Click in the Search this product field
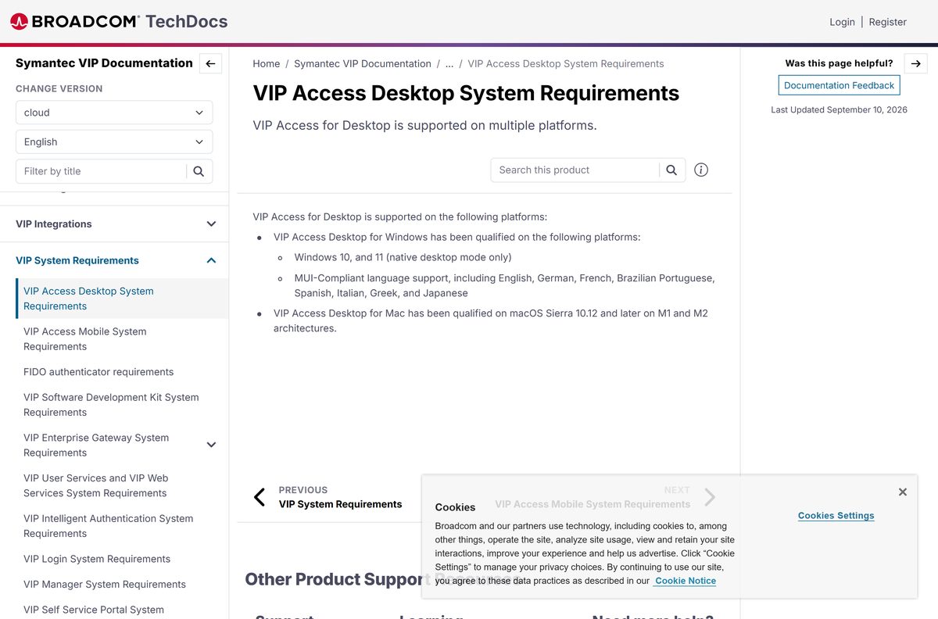This screenshot has width=938, height=619. [575, 170]
